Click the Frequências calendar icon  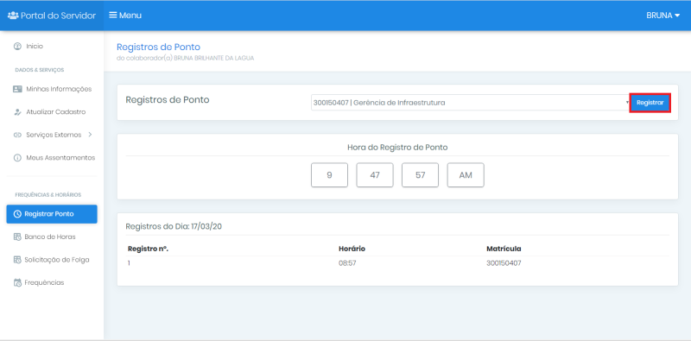click(x=17, y=283)
